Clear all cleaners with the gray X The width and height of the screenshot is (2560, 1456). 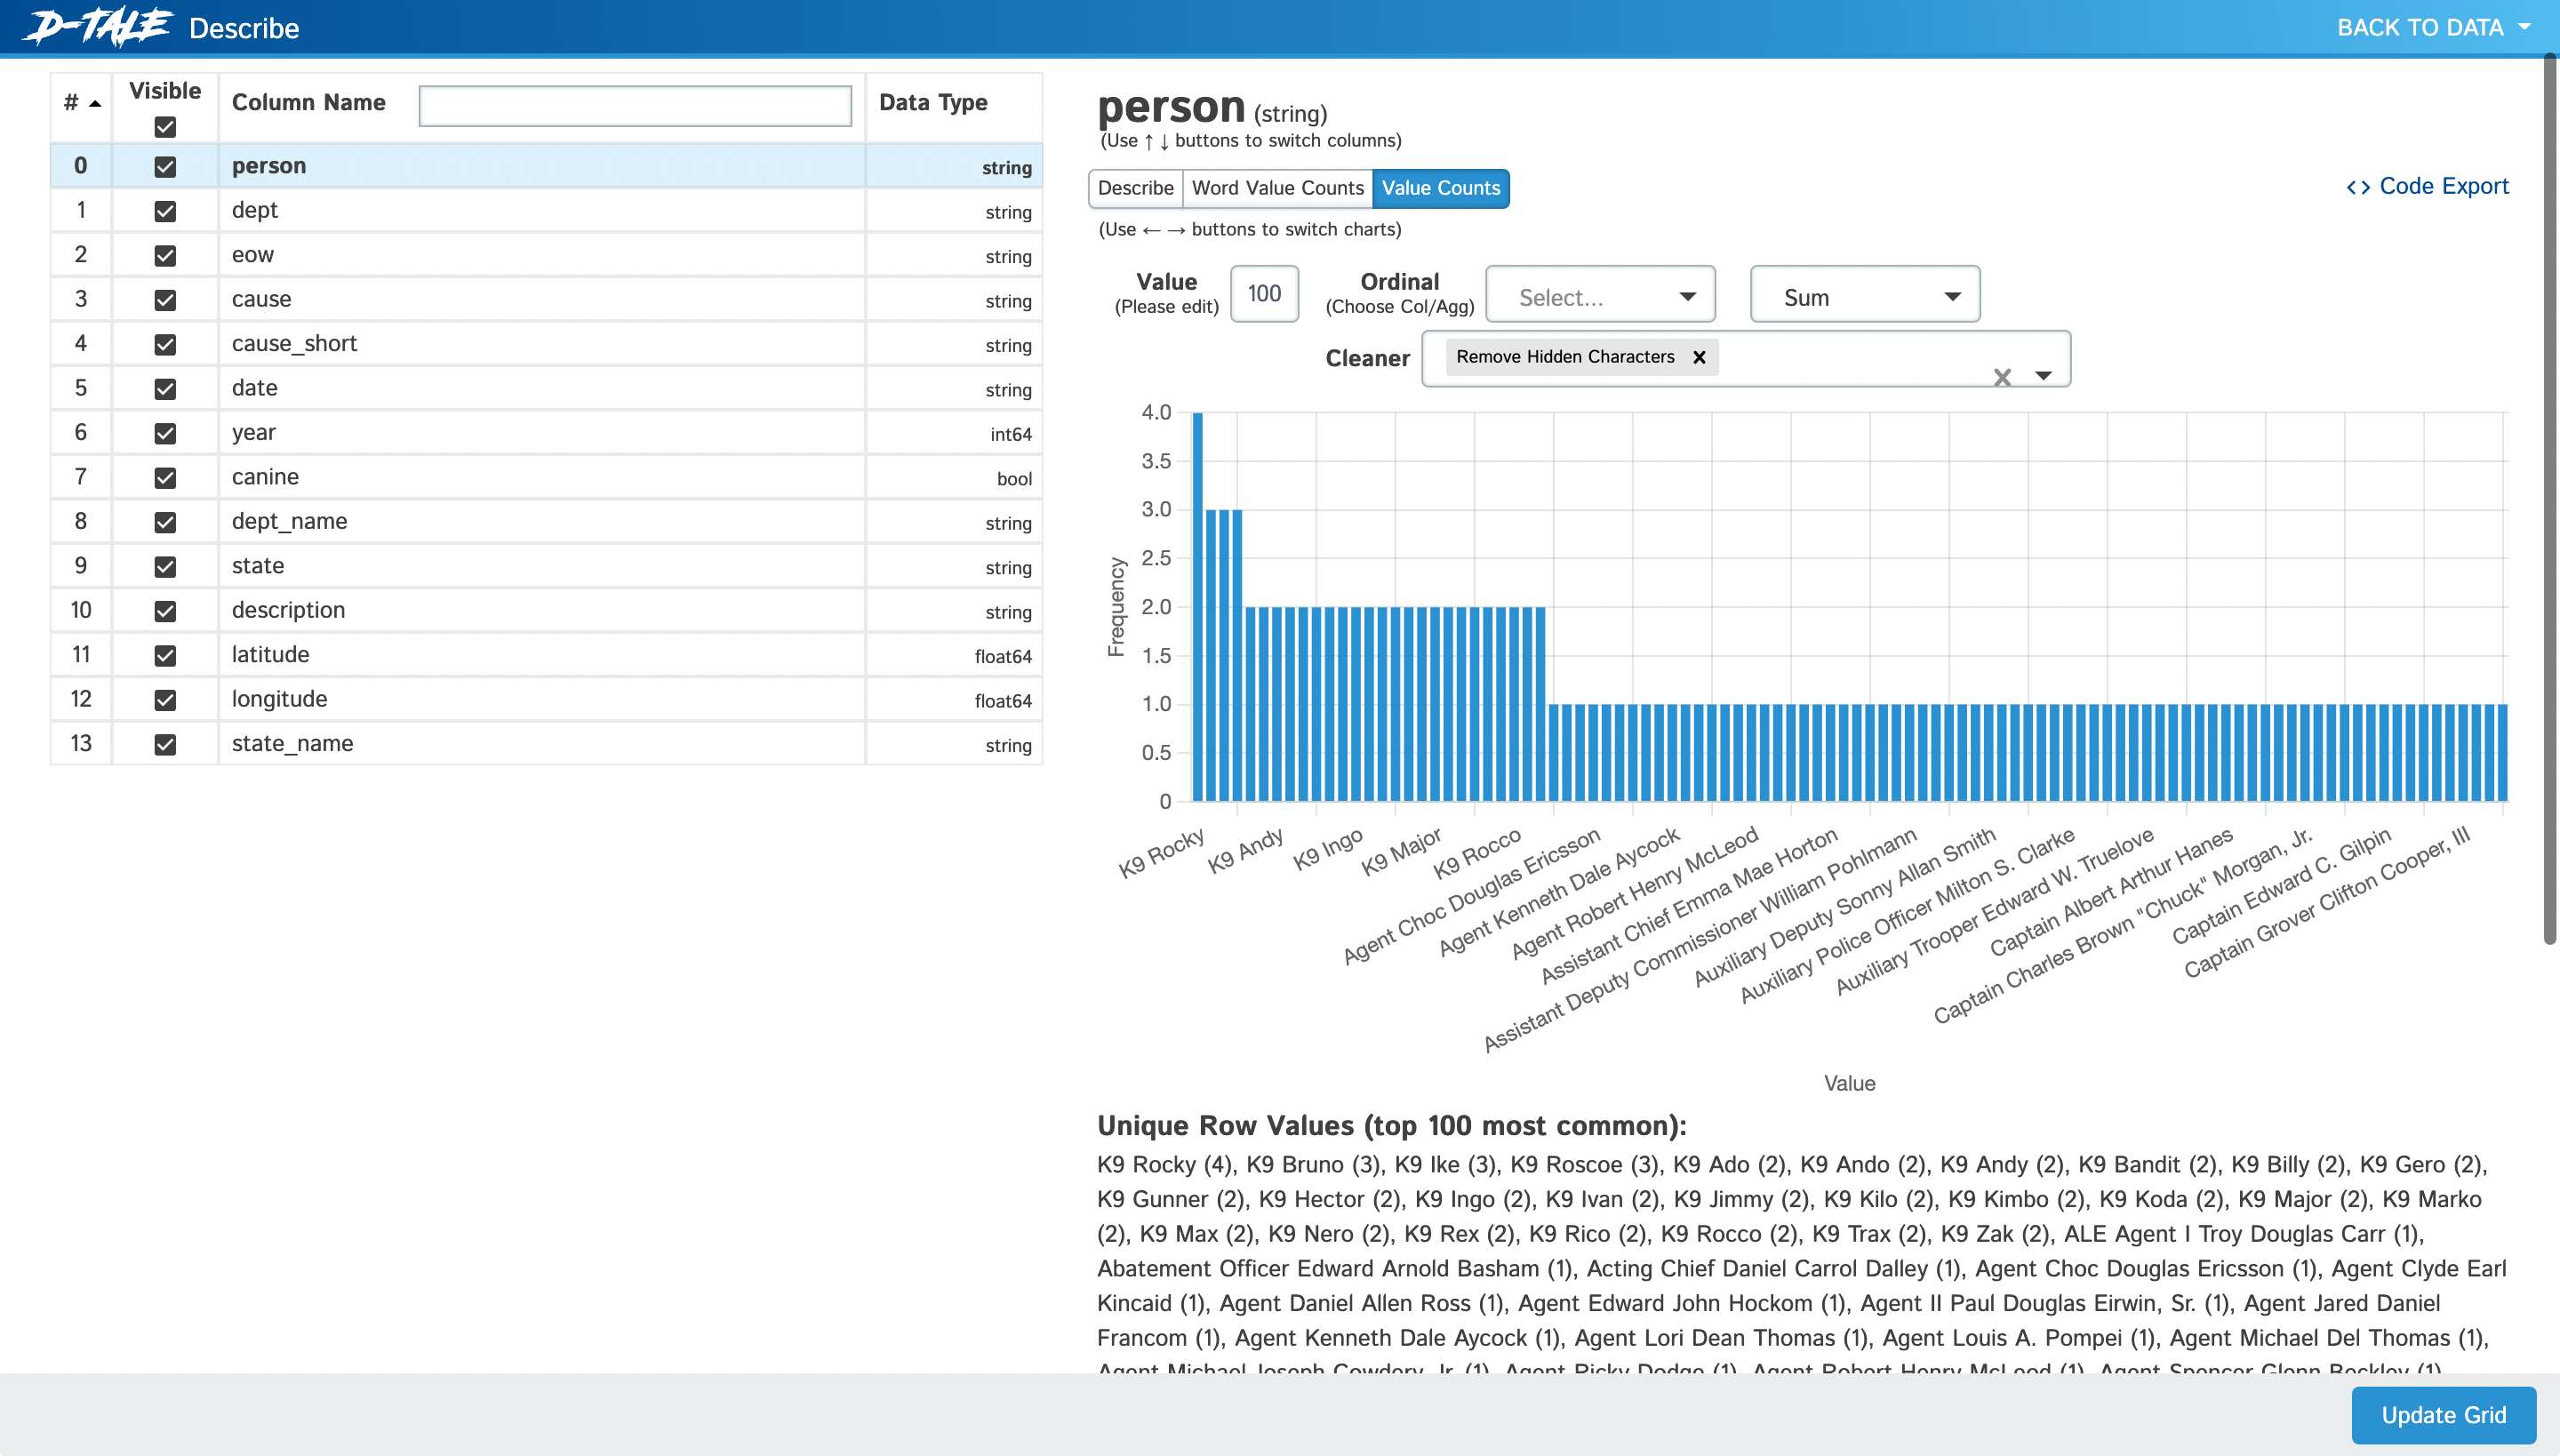2002,377
